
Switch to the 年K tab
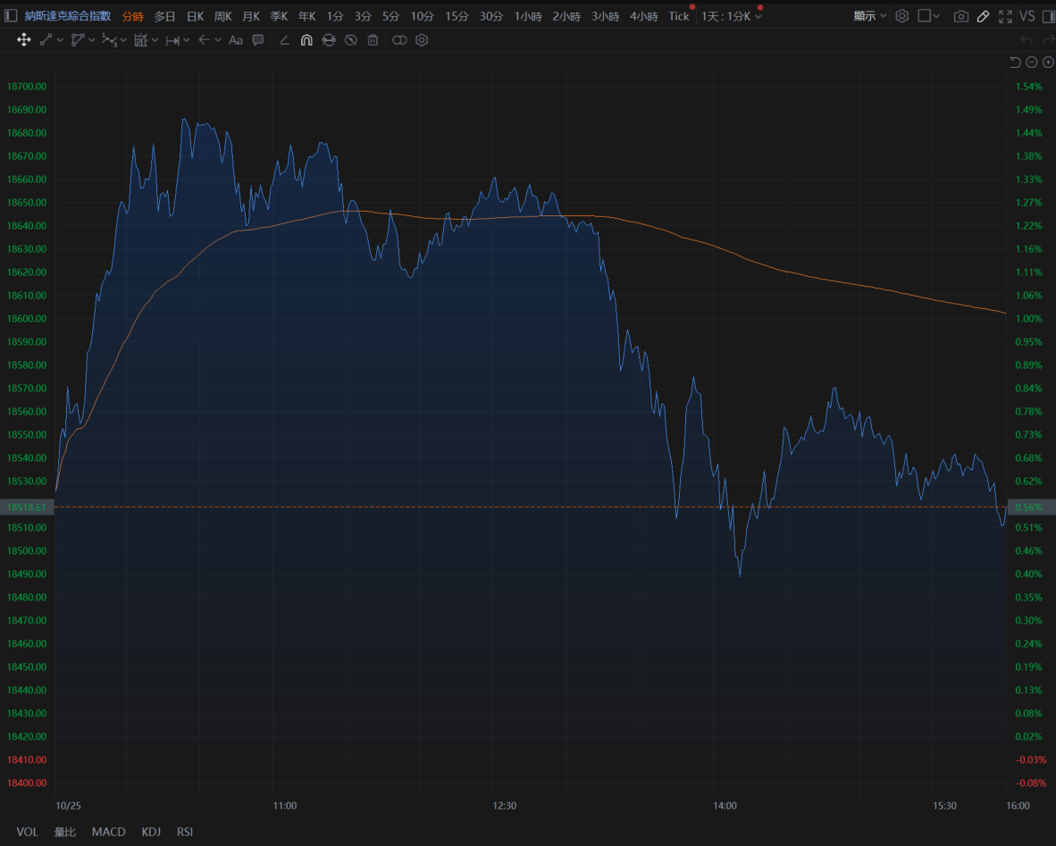coord(307,16)
